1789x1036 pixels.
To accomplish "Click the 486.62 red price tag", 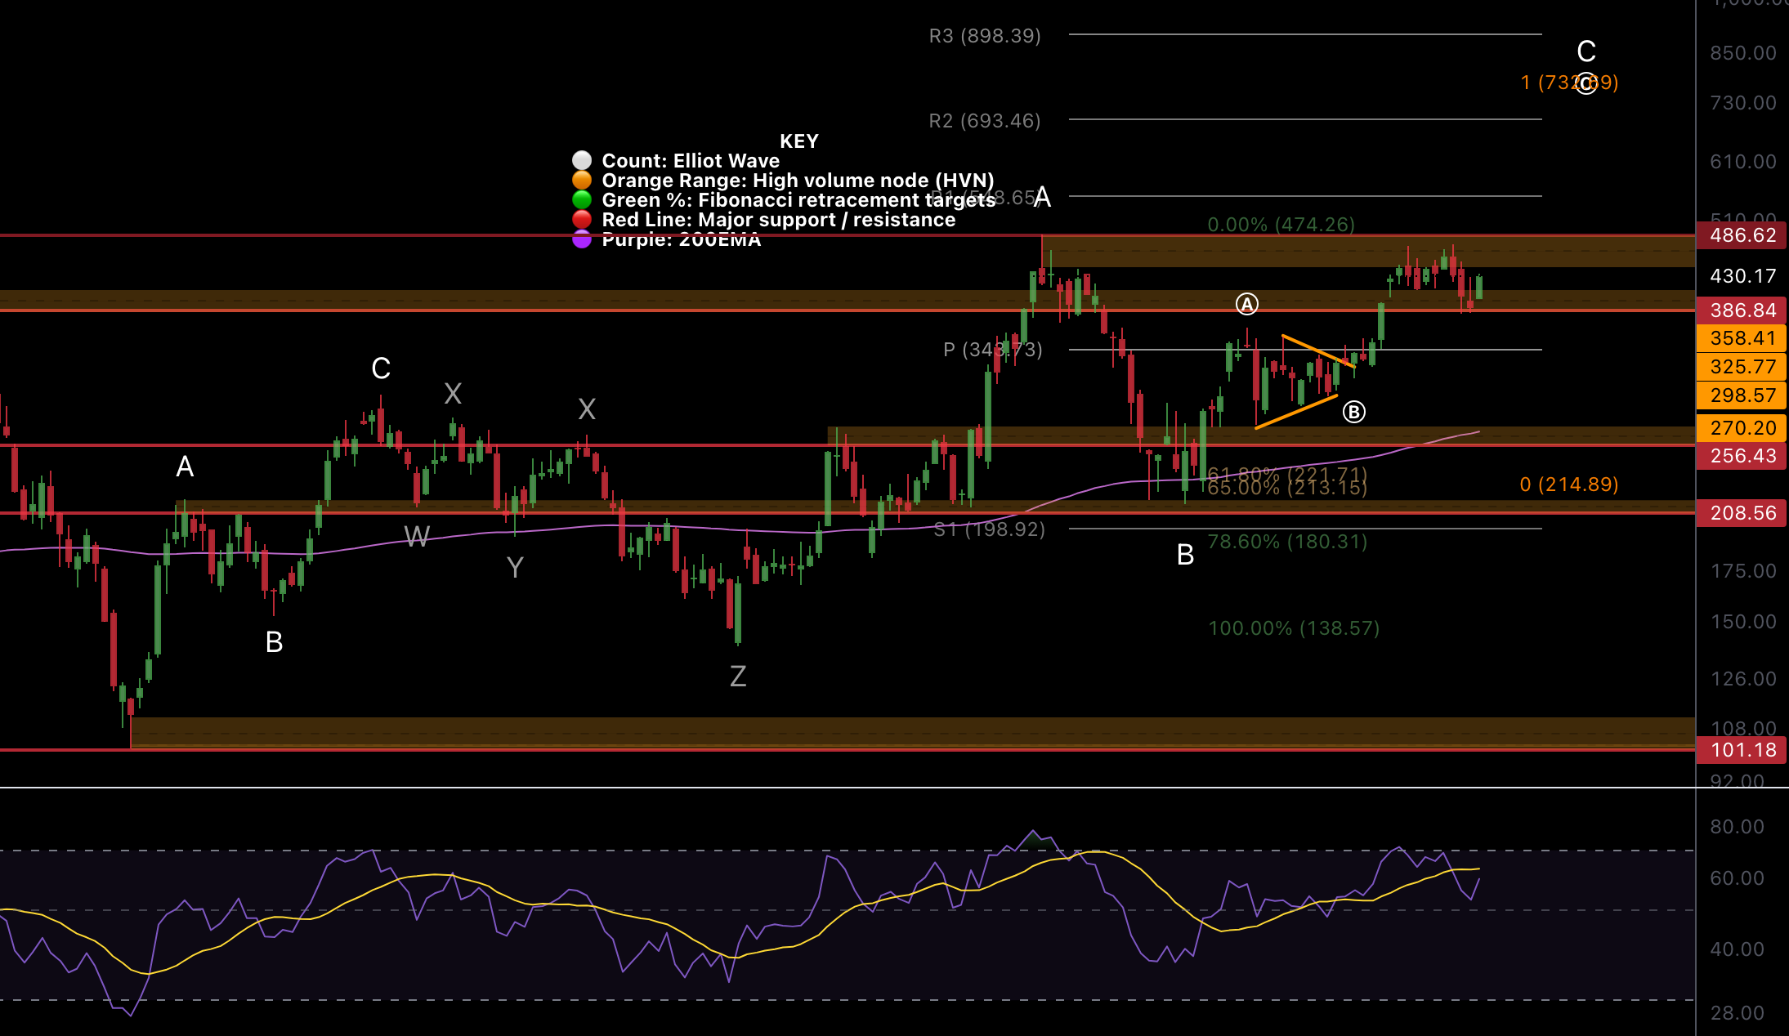I will tap(1742, 235).
